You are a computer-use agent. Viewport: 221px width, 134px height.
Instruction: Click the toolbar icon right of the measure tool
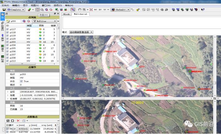(42, 10)
